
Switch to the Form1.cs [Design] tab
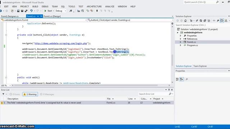[x=52, y=16]
